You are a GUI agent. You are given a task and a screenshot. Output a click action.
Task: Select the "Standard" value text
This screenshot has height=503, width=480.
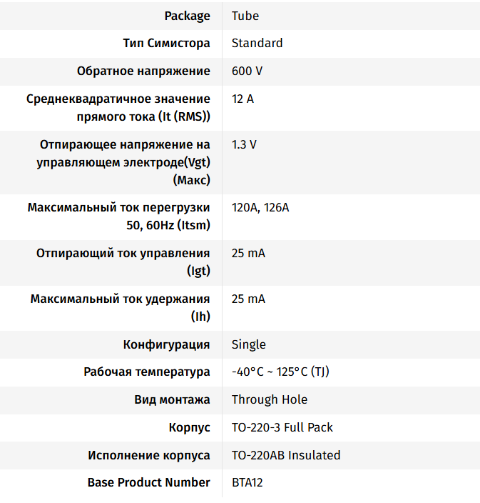(x=257, y=43)
